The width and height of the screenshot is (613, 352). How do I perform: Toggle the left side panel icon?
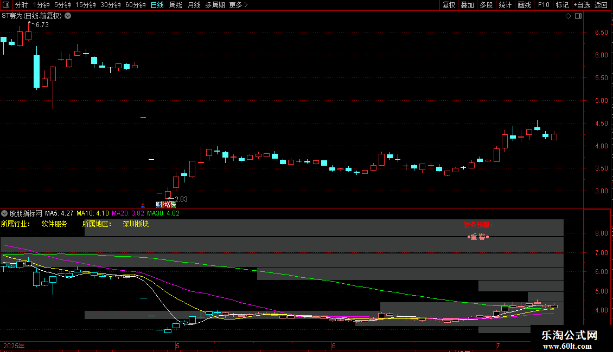[x=6, y=5]
